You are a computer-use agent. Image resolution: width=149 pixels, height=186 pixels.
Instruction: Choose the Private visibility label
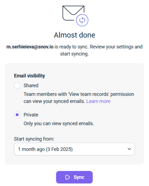pos(31,115)
